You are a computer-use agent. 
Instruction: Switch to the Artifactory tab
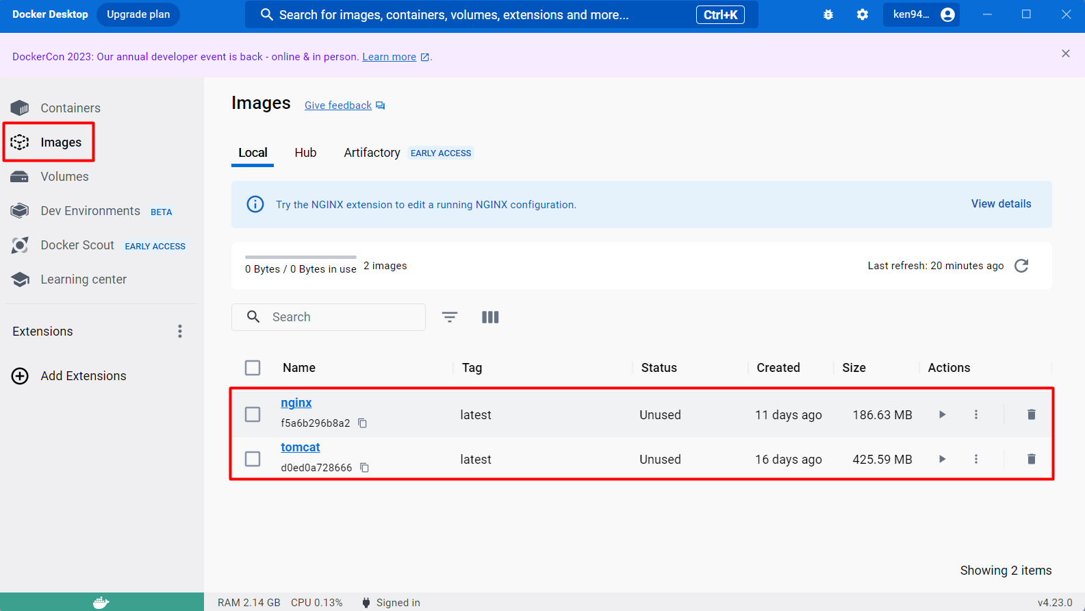pyautogui.click(x=372, y=153)
